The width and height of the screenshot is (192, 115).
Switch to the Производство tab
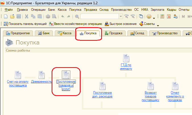click(165, 33)
